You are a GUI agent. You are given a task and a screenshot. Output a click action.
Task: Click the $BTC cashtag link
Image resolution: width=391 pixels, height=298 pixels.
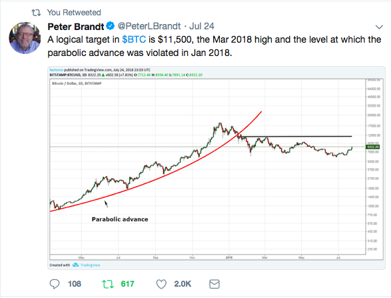[x=134, y=39]
